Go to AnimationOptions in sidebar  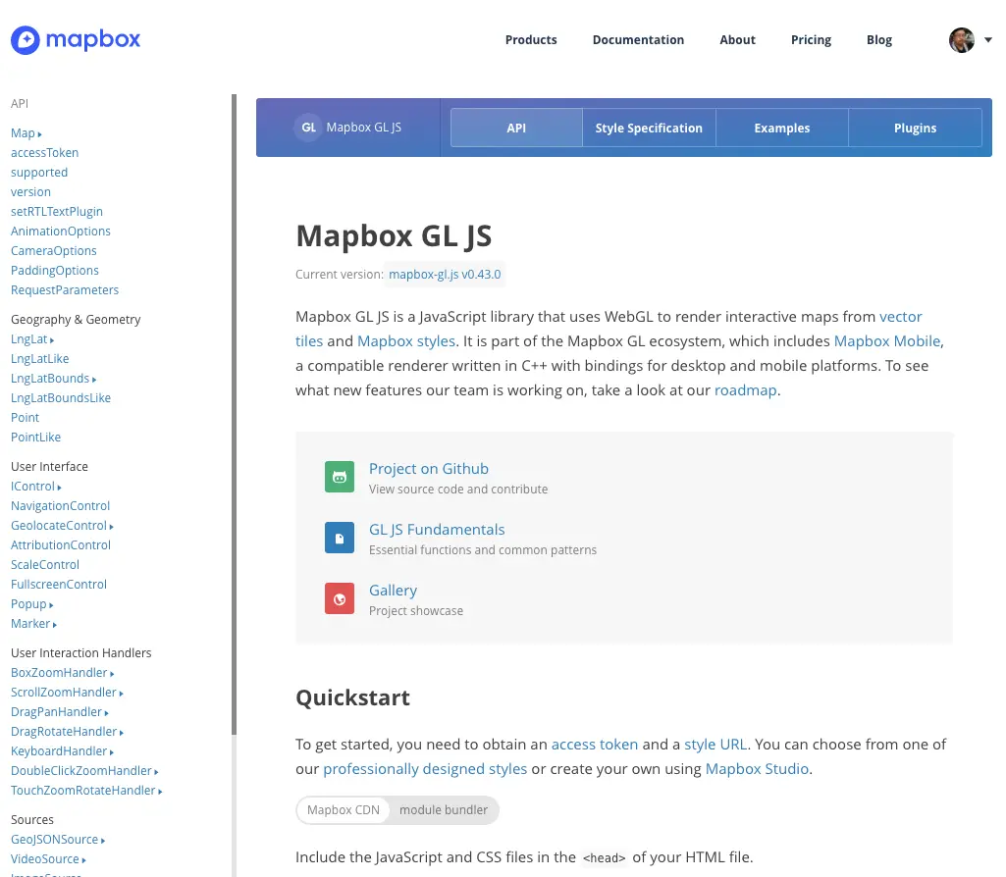coord(60,232)
